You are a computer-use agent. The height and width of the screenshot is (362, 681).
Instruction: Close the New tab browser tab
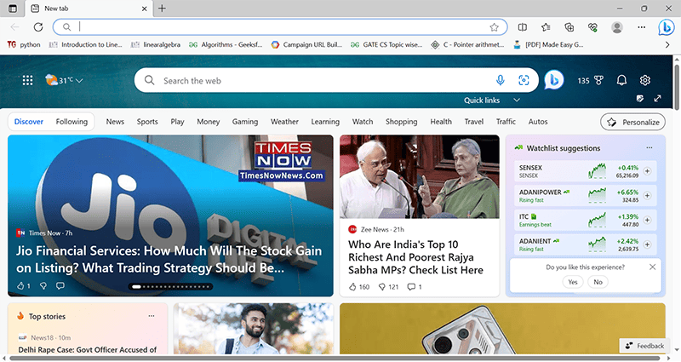(x=144, y=9)
